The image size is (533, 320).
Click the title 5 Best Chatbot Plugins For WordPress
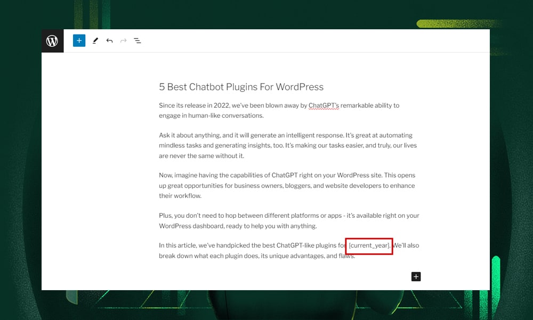(240, 87)
